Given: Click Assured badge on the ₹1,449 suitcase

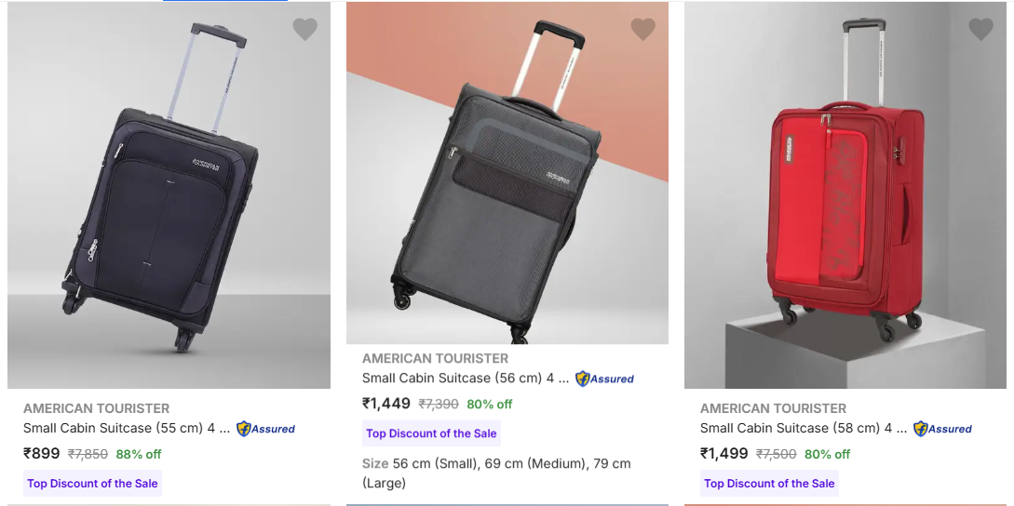Looking at the screenshot, I should coord(604,379).
